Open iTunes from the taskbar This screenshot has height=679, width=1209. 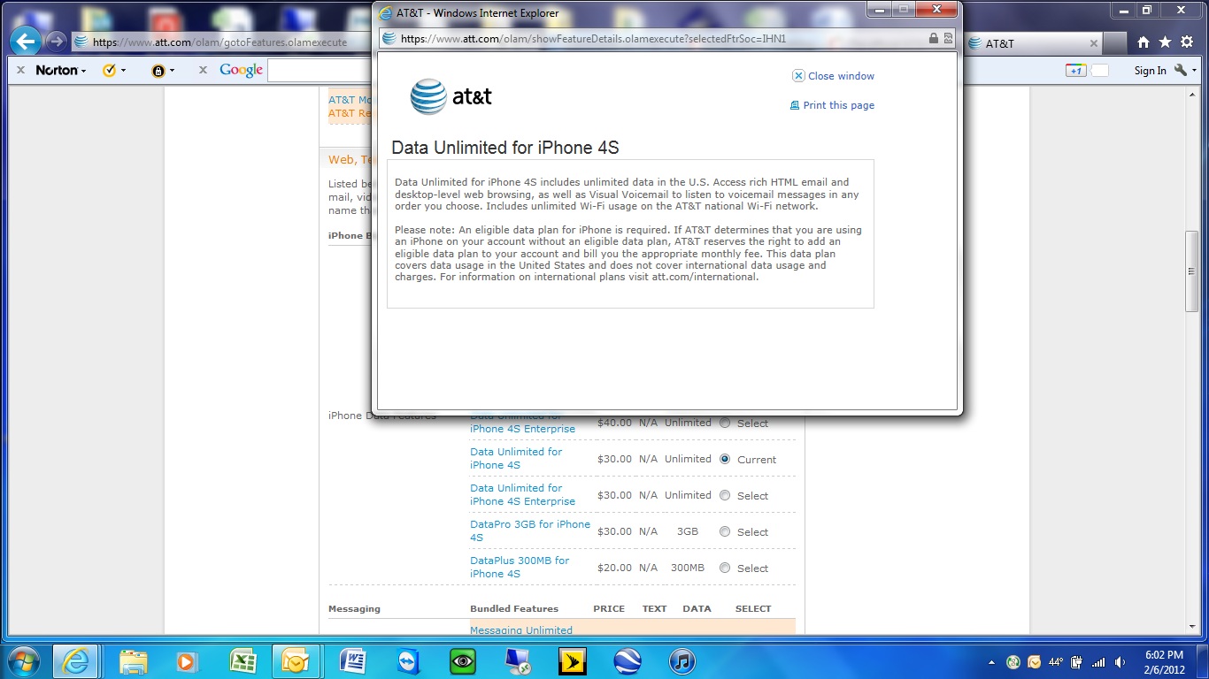click(x=682, y=661)
